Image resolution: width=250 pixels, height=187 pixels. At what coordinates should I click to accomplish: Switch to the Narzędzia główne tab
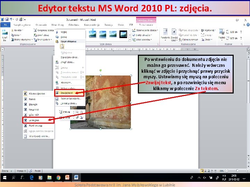point(22,25)
